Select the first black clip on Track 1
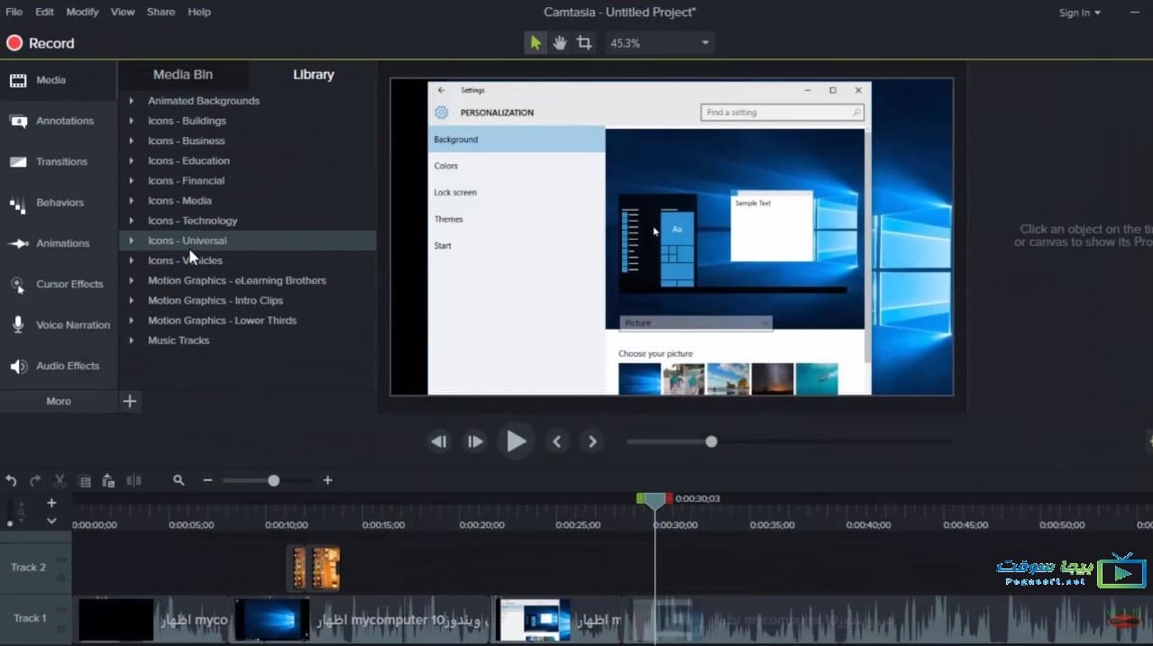The width and height of the screenshot is (1153, 646). [115, 620]
